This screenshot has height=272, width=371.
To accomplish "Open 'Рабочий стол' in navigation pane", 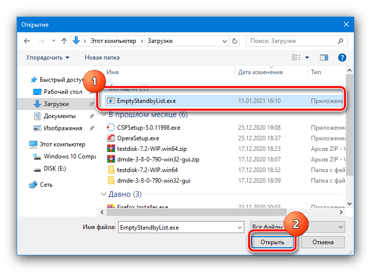I will [58, 92].
